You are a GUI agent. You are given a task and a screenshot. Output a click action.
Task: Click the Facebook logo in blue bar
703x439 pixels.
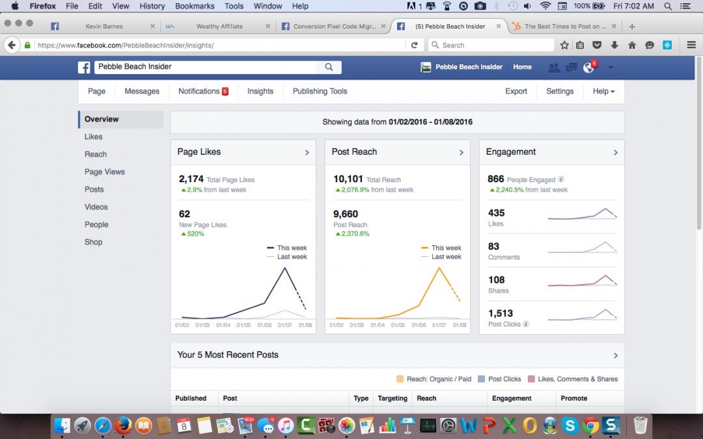pos(84,67)
